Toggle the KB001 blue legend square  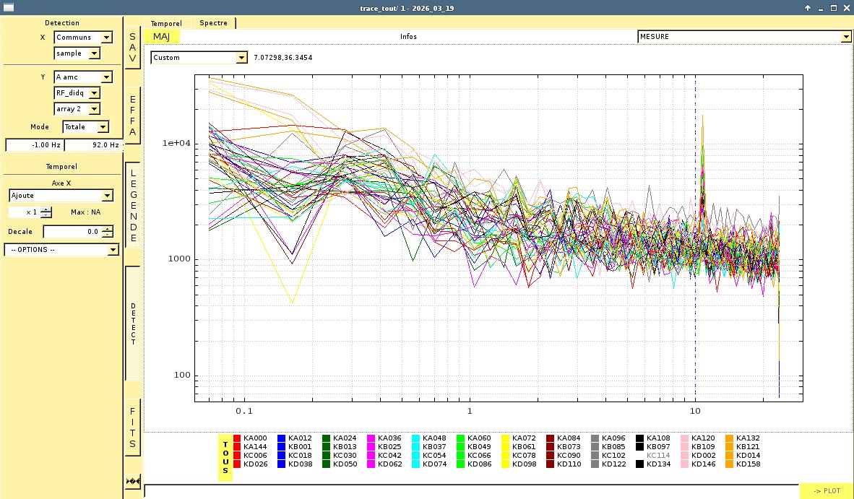click(282, 447)
